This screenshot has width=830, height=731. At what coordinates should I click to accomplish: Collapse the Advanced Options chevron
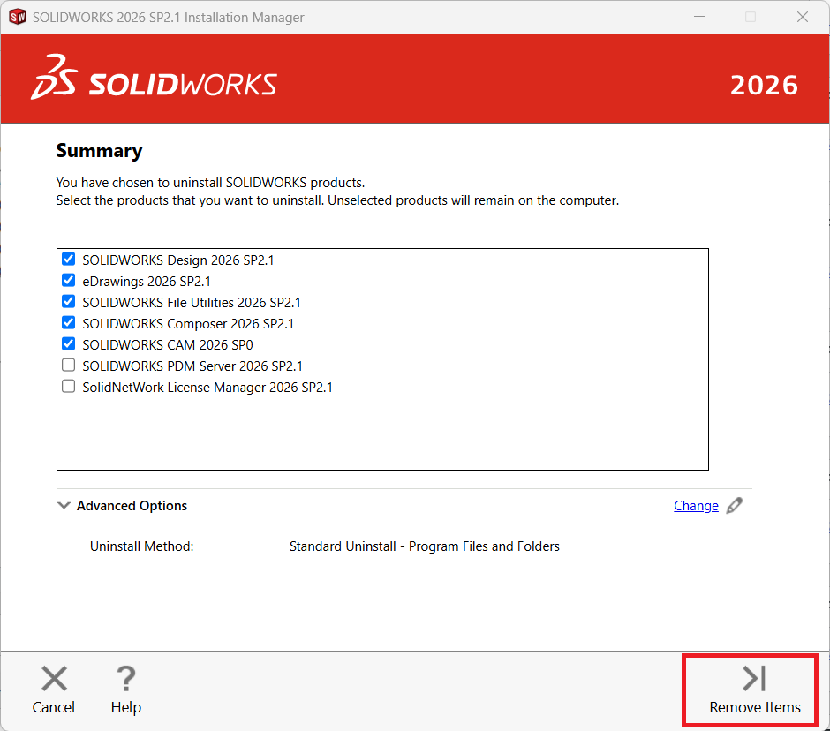pyautogui.click(x=64, y=506)
